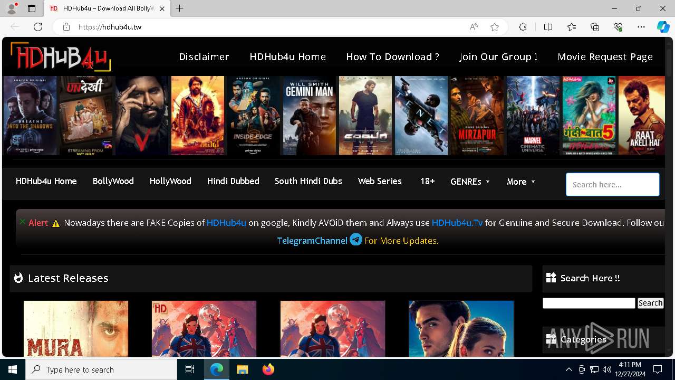This screenshot has width=675, height=380.
Task: Toggle split screen icon
Action: click(x=548, y=27)
